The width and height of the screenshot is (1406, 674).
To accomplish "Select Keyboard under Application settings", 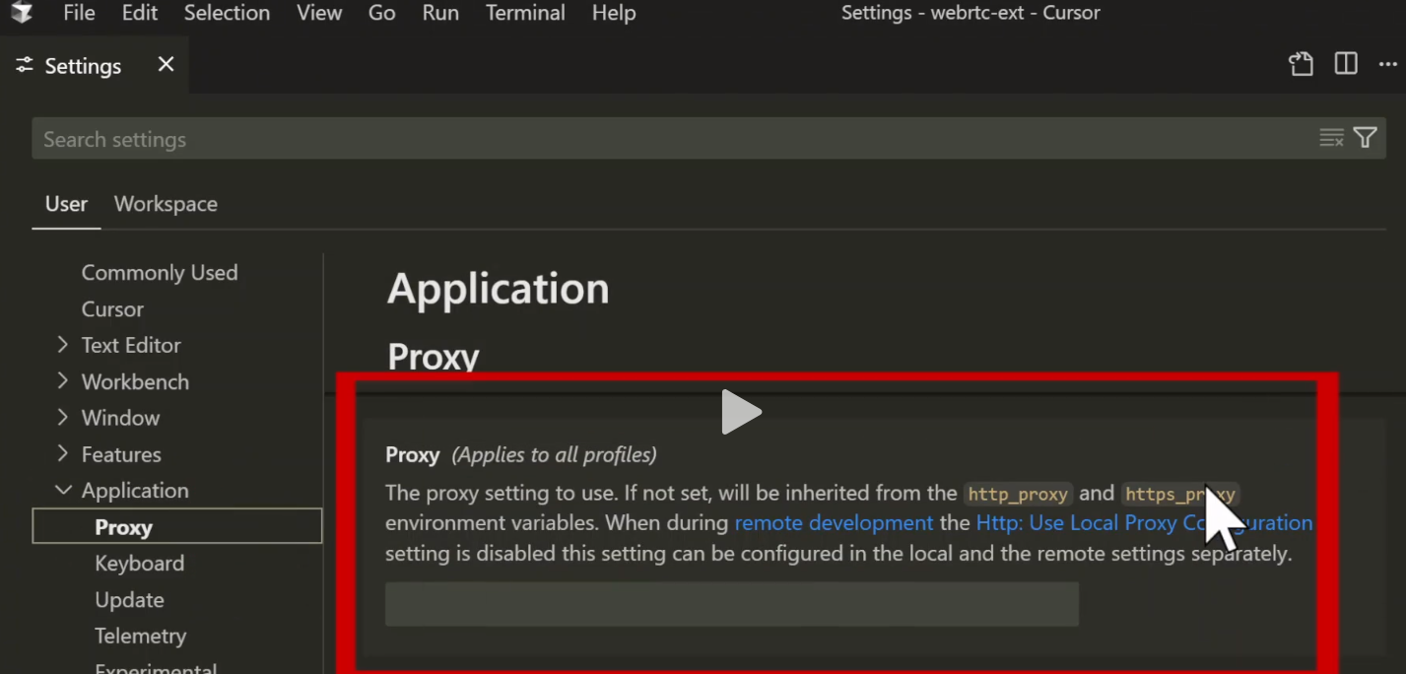I will pos(139,564).
